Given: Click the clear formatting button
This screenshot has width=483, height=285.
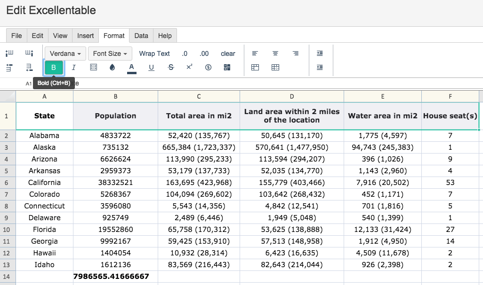Looking at the screenshot, I should pos(228,54).
